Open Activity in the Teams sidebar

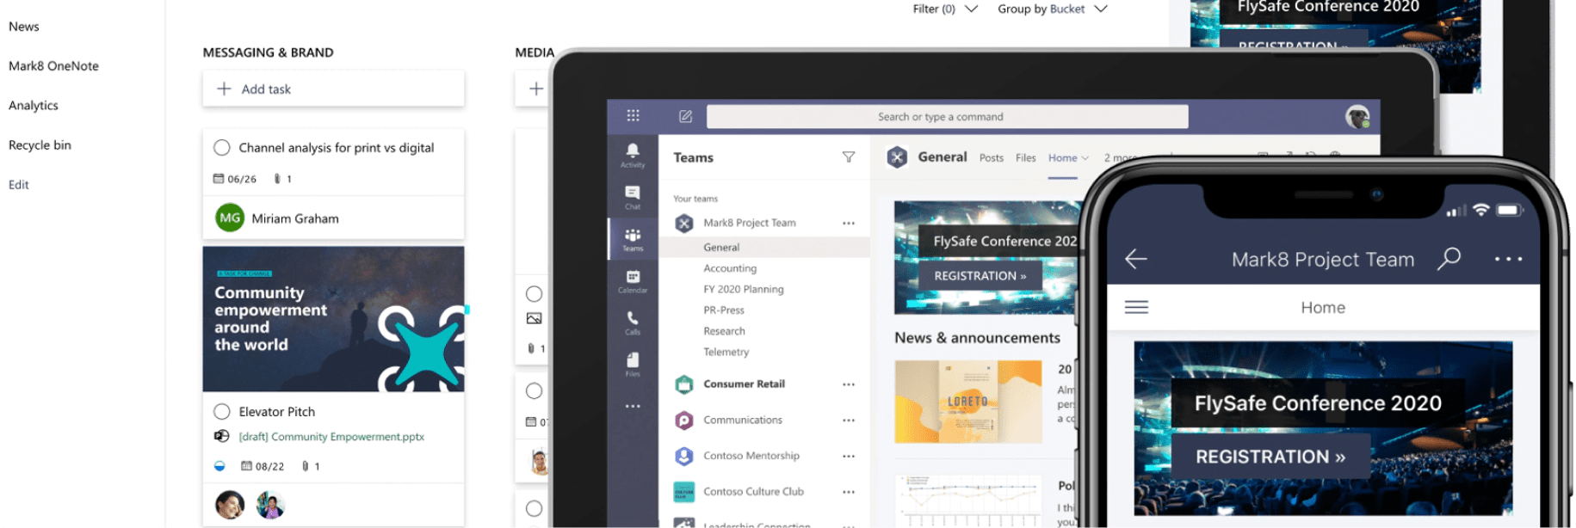pyautogui.click(x=633, y=156)
